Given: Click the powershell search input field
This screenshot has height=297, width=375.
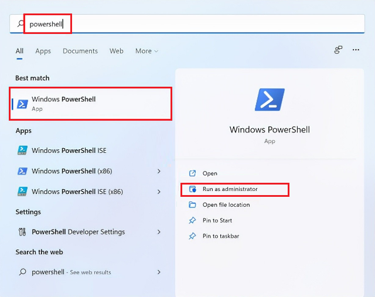Looking at the screenshot, I should 187,23.
